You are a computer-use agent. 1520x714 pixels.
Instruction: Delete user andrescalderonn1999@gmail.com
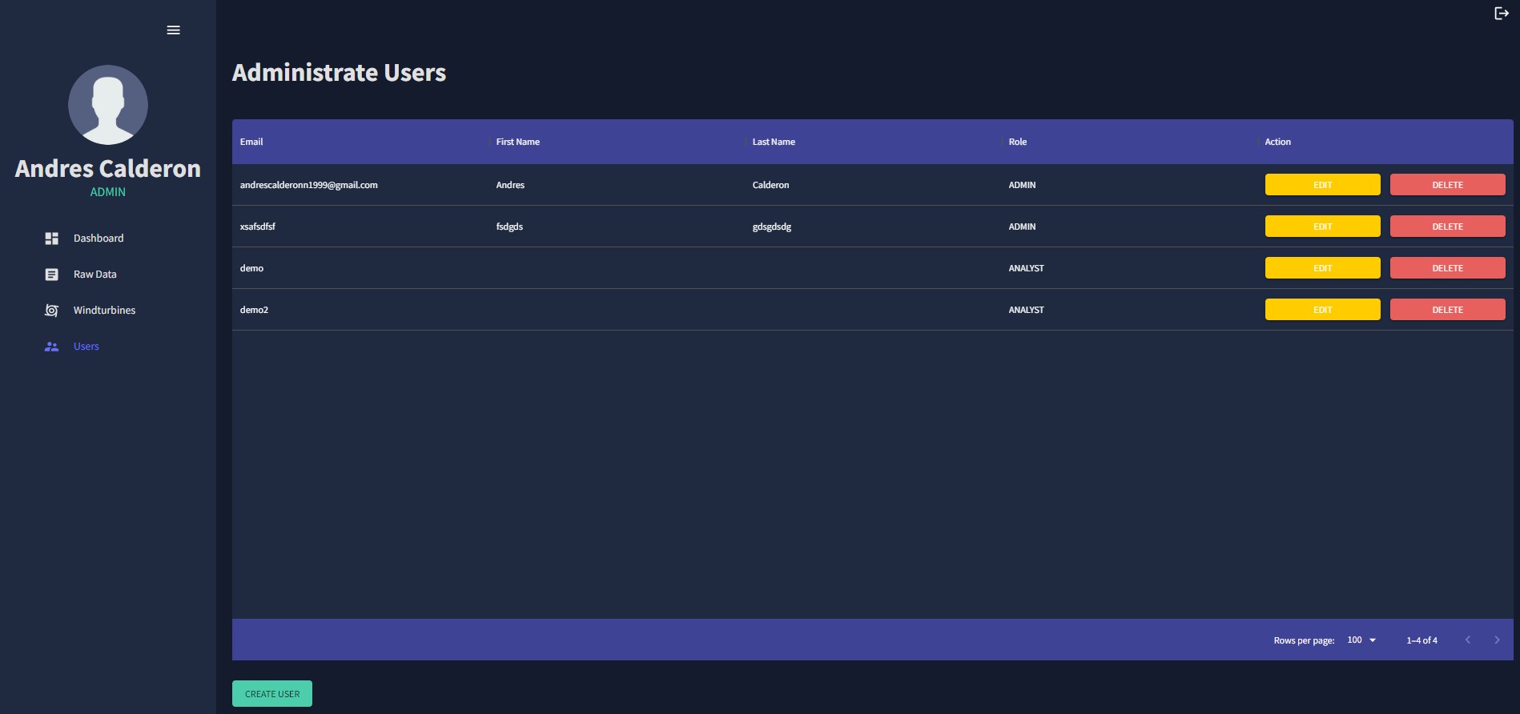click(x=1447, y=185)
